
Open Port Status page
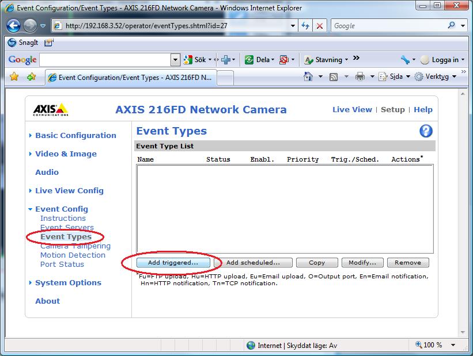[x=62, y=265]
